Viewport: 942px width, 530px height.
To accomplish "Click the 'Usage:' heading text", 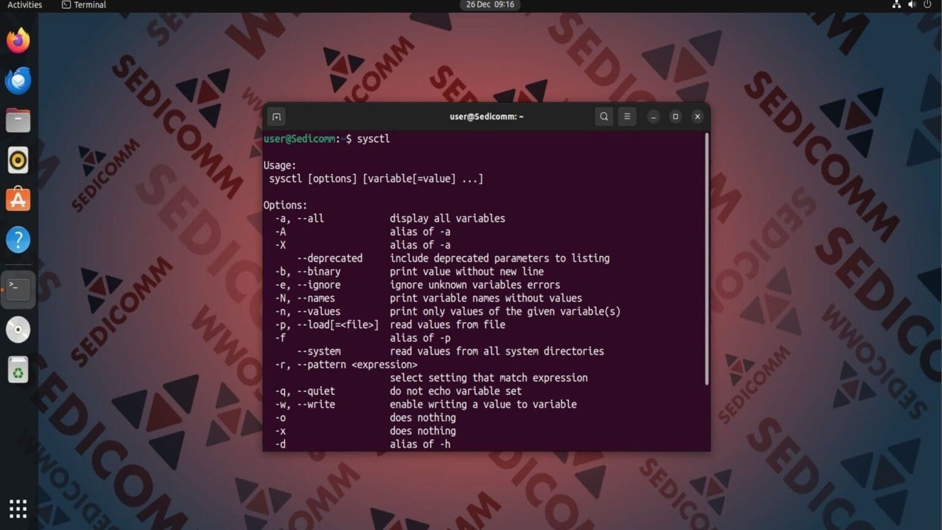I will click(280, 166).
